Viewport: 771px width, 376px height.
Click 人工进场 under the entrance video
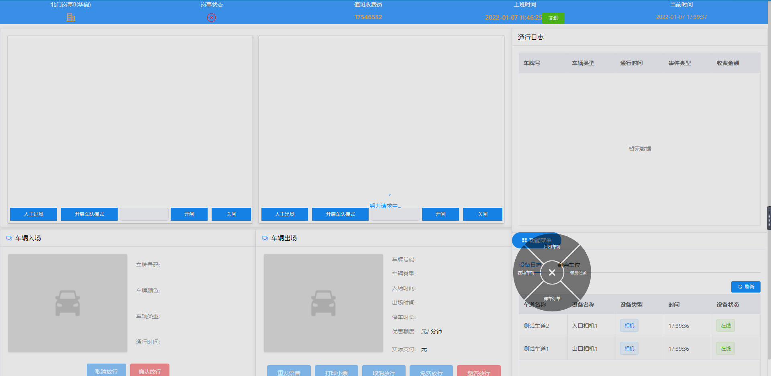point(34,214)
